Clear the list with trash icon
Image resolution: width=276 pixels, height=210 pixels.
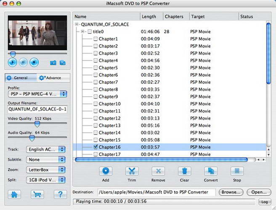[184, 171]
